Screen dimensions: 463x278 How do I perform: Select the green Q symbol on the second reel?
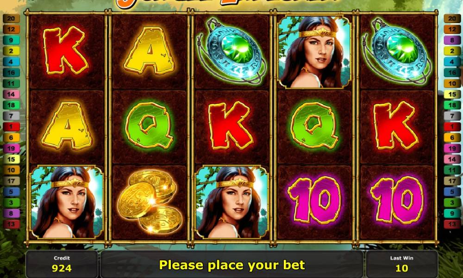pyautogui.click(x=150, y=126)
